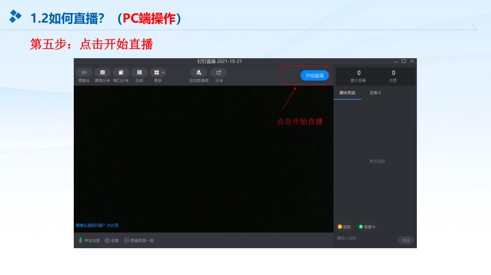Switch to the 聊天互动 tab
Image resolution: width=491 pixels, height=275 pixels.
(347, 93)
